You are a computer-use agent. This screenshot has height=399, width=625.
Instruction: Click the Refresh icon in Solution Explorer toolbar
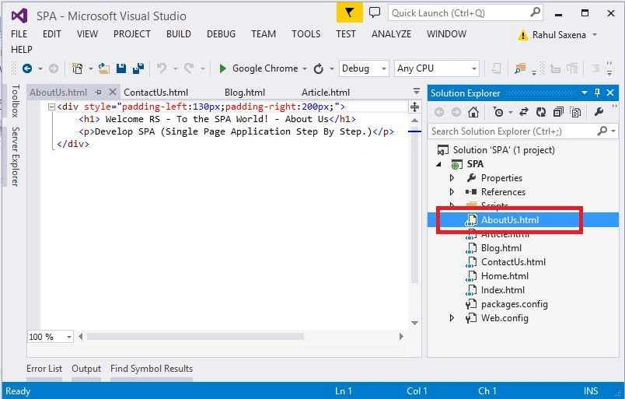(541, 112)
